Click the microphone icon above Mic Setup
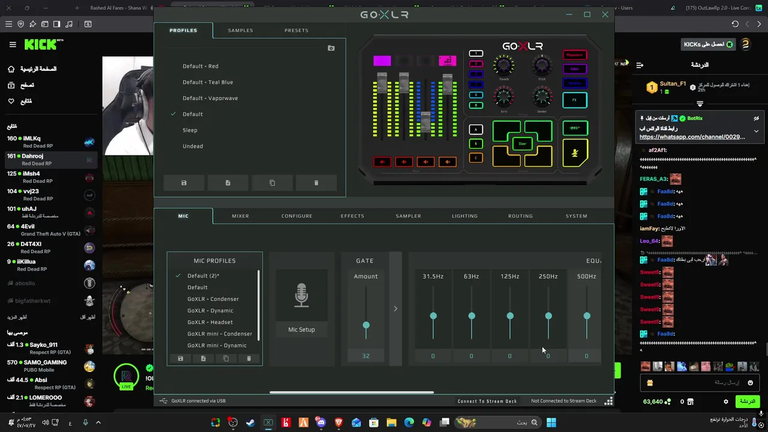Image resolution: width=768 pixels, height=432 pixels. click(301, 296)
